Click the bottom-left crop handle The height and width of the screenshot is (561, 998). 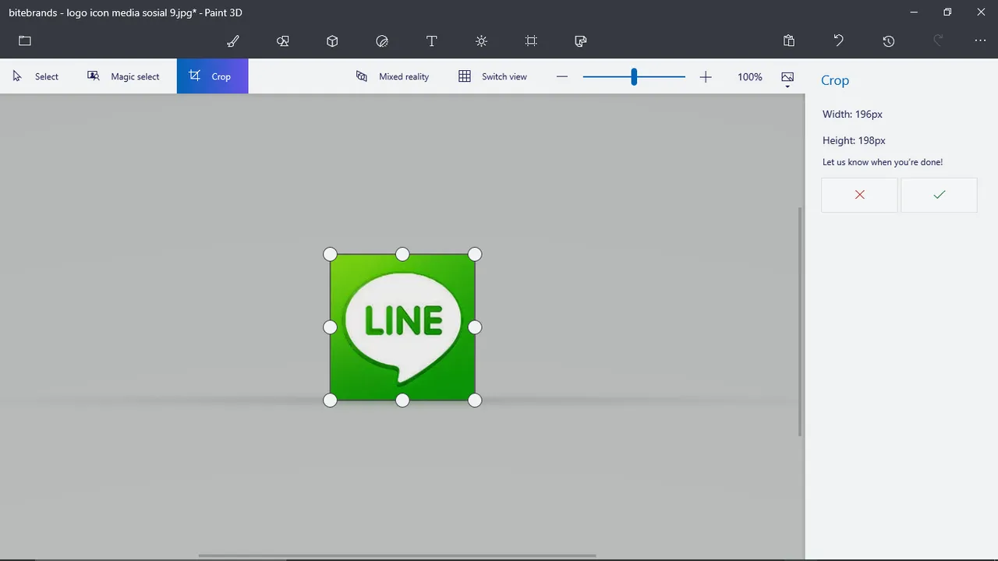(330, 400)
